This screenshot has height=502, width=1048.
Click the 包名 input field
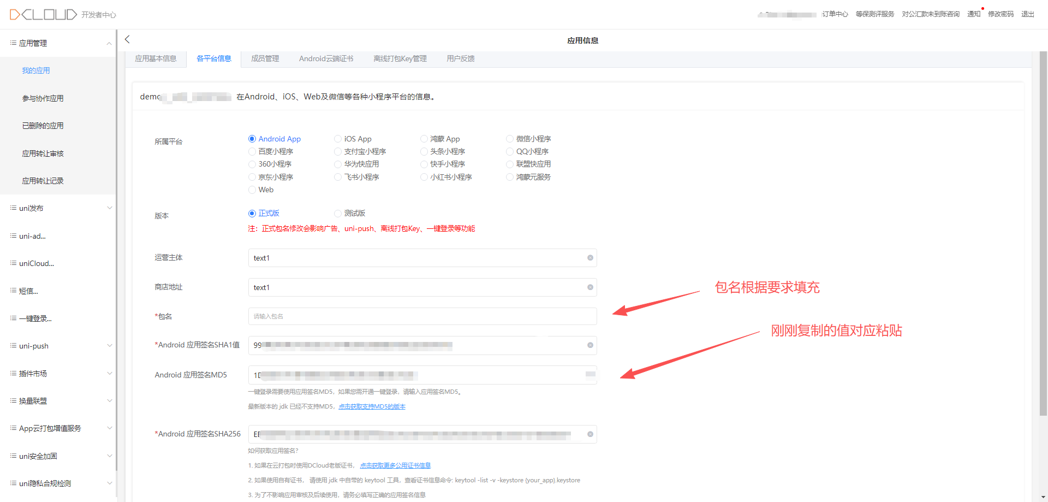(x=422, y=316)
